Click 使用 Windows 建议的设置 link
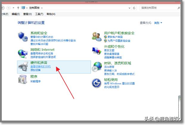This screenshot has width=185, height=125. (119, 83)
